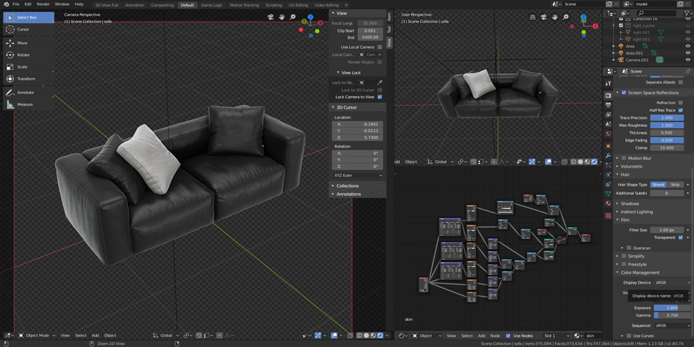694x347 pixels.
Task: Switch to the Scripting workspace tab
Action: click(273, 5)
